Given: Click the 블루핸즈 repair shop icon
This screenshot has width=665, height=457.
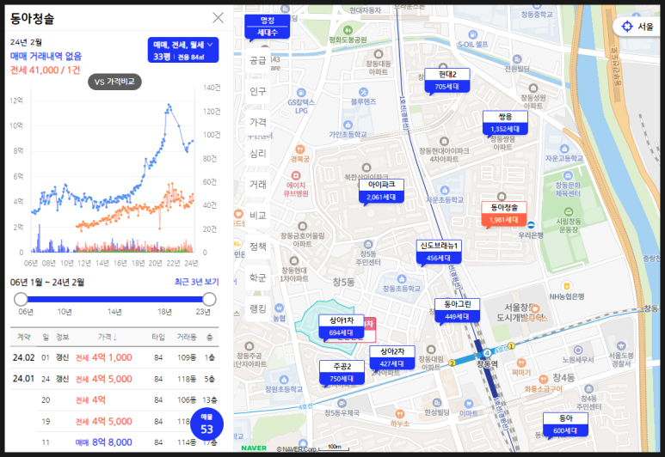Looking at the screenshot, I should tap(363, 92).
